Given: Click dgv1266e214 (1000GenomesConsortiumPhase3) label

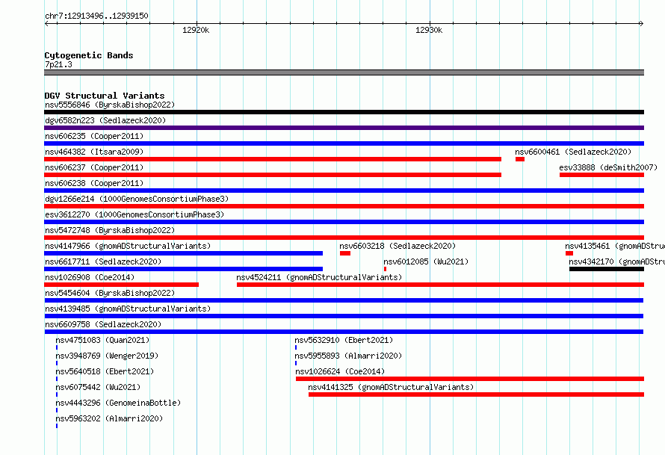Looking at the screenshot, I should point(137,199).
